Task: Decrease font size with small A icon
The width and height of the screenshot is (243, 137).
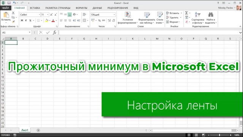Action: click(x=55, y=14)
